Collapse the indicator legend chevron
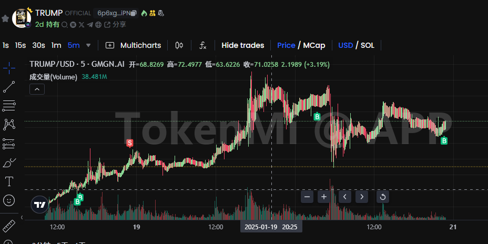 pos(37,89)
